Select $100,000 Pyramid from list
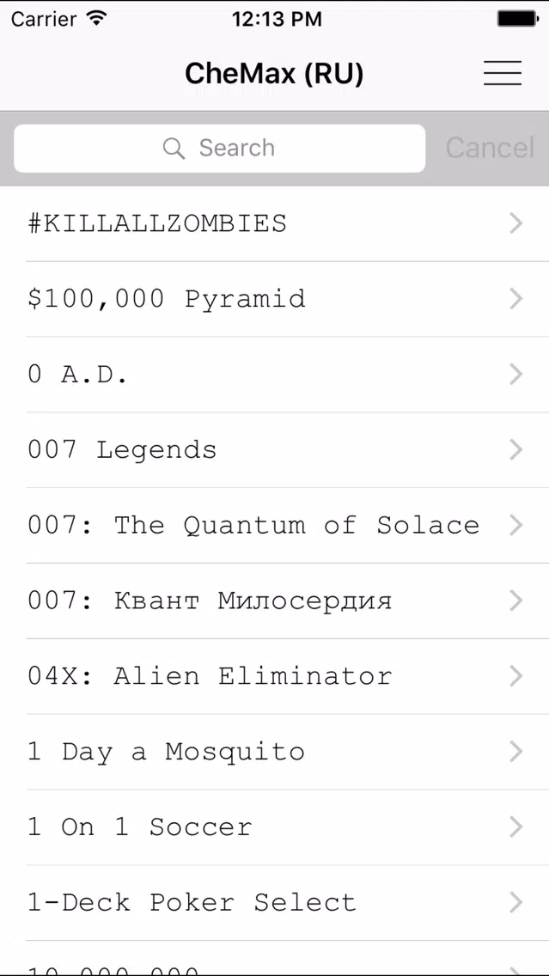The image size is (549, 976). pyautogui.click(x=275, y=299)
